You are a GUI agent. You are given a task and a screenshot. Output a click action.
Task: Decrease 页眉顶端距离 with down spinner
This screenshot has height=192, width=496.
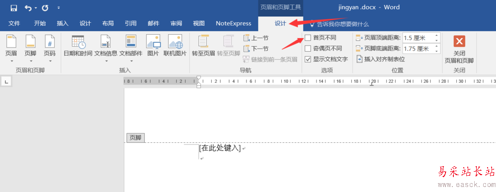click(437, 41)
